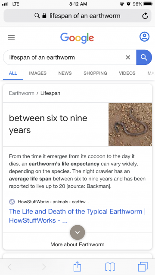
Task: Open The Life and Death of the Typical Earthworm link
Action: [x=77, y=216]
